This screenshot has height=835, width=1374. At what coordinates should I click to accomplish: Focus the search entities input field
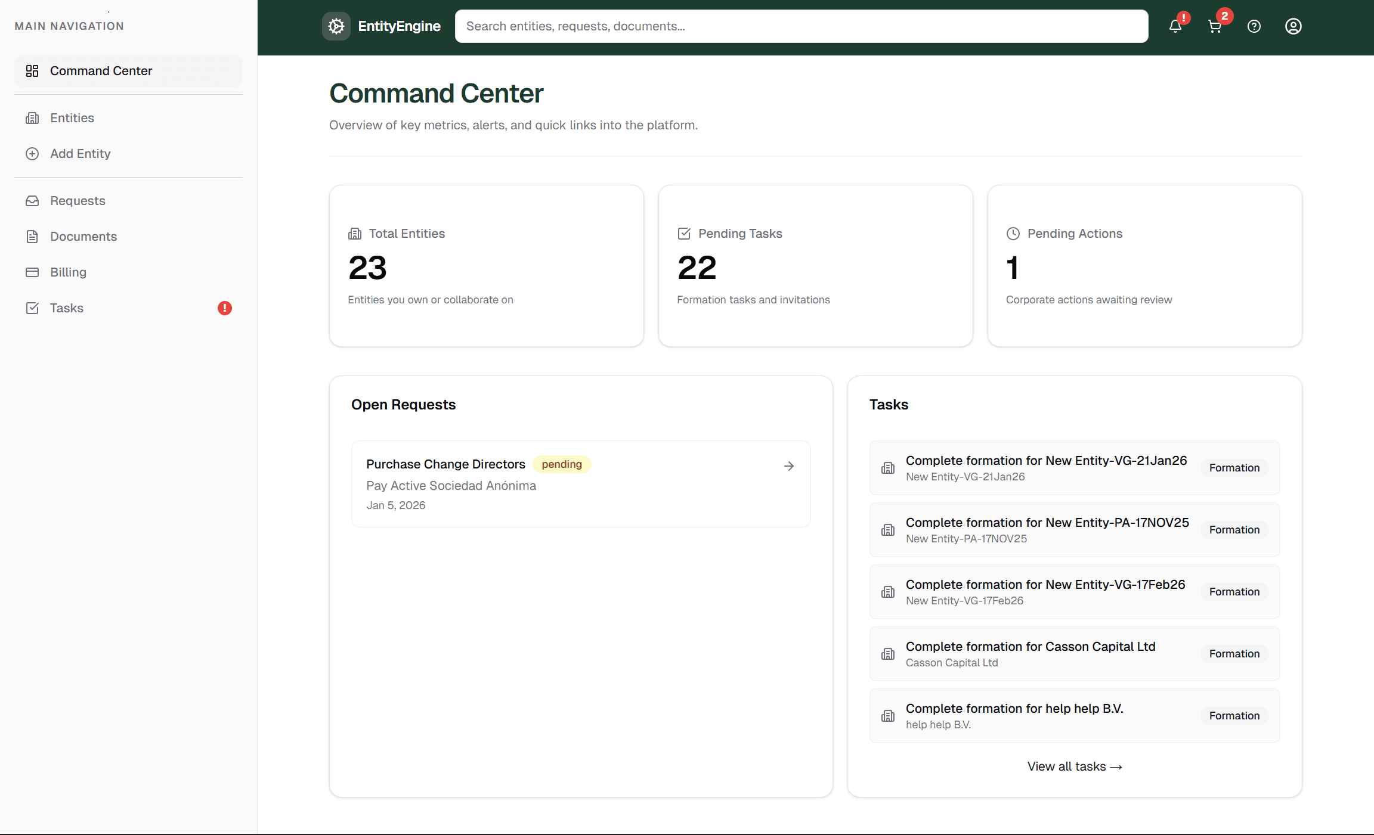(x=801, y=26)
